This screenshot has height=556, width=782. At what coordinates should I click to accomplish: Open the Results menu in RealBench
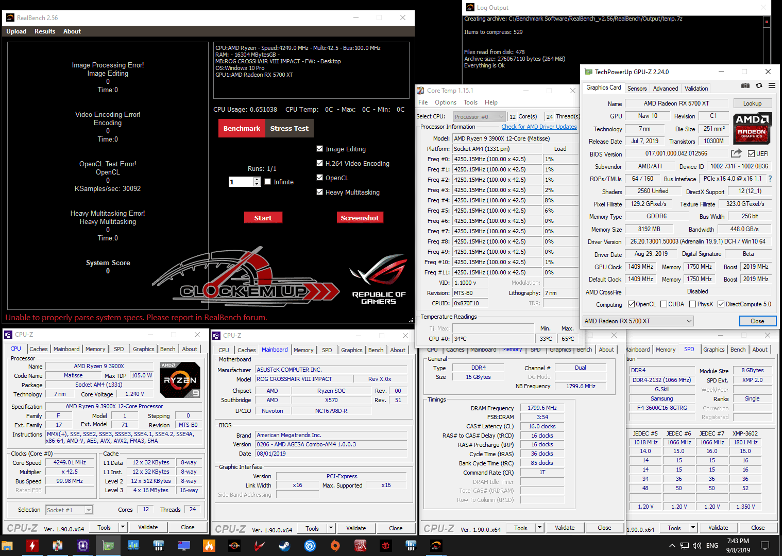[45, 31]
